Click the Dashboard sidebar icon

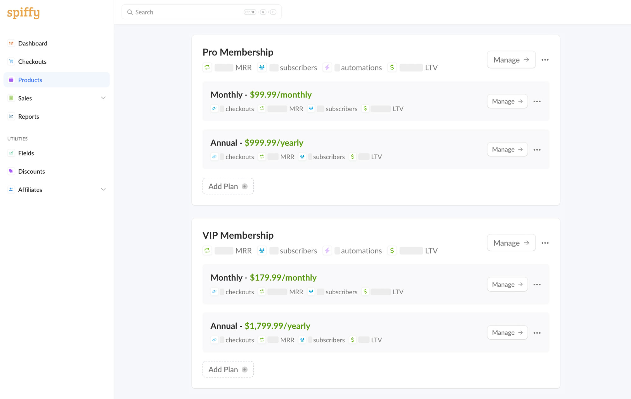tap(11, 43)
